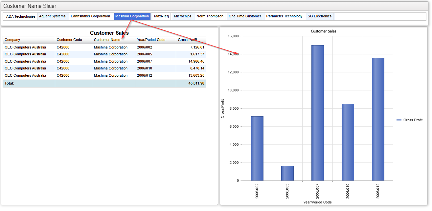Filter by Norm Thompson
Screen dimensions: 432x211
pos(210,16)
